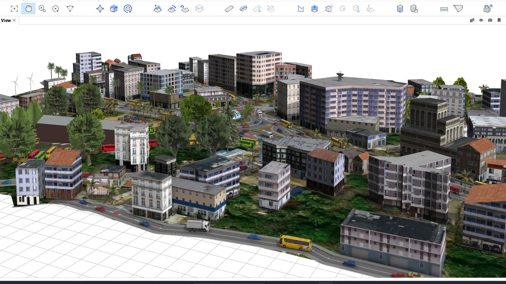Click the street cleanup tool icon
Screen dimensions: 506x284
257,9
